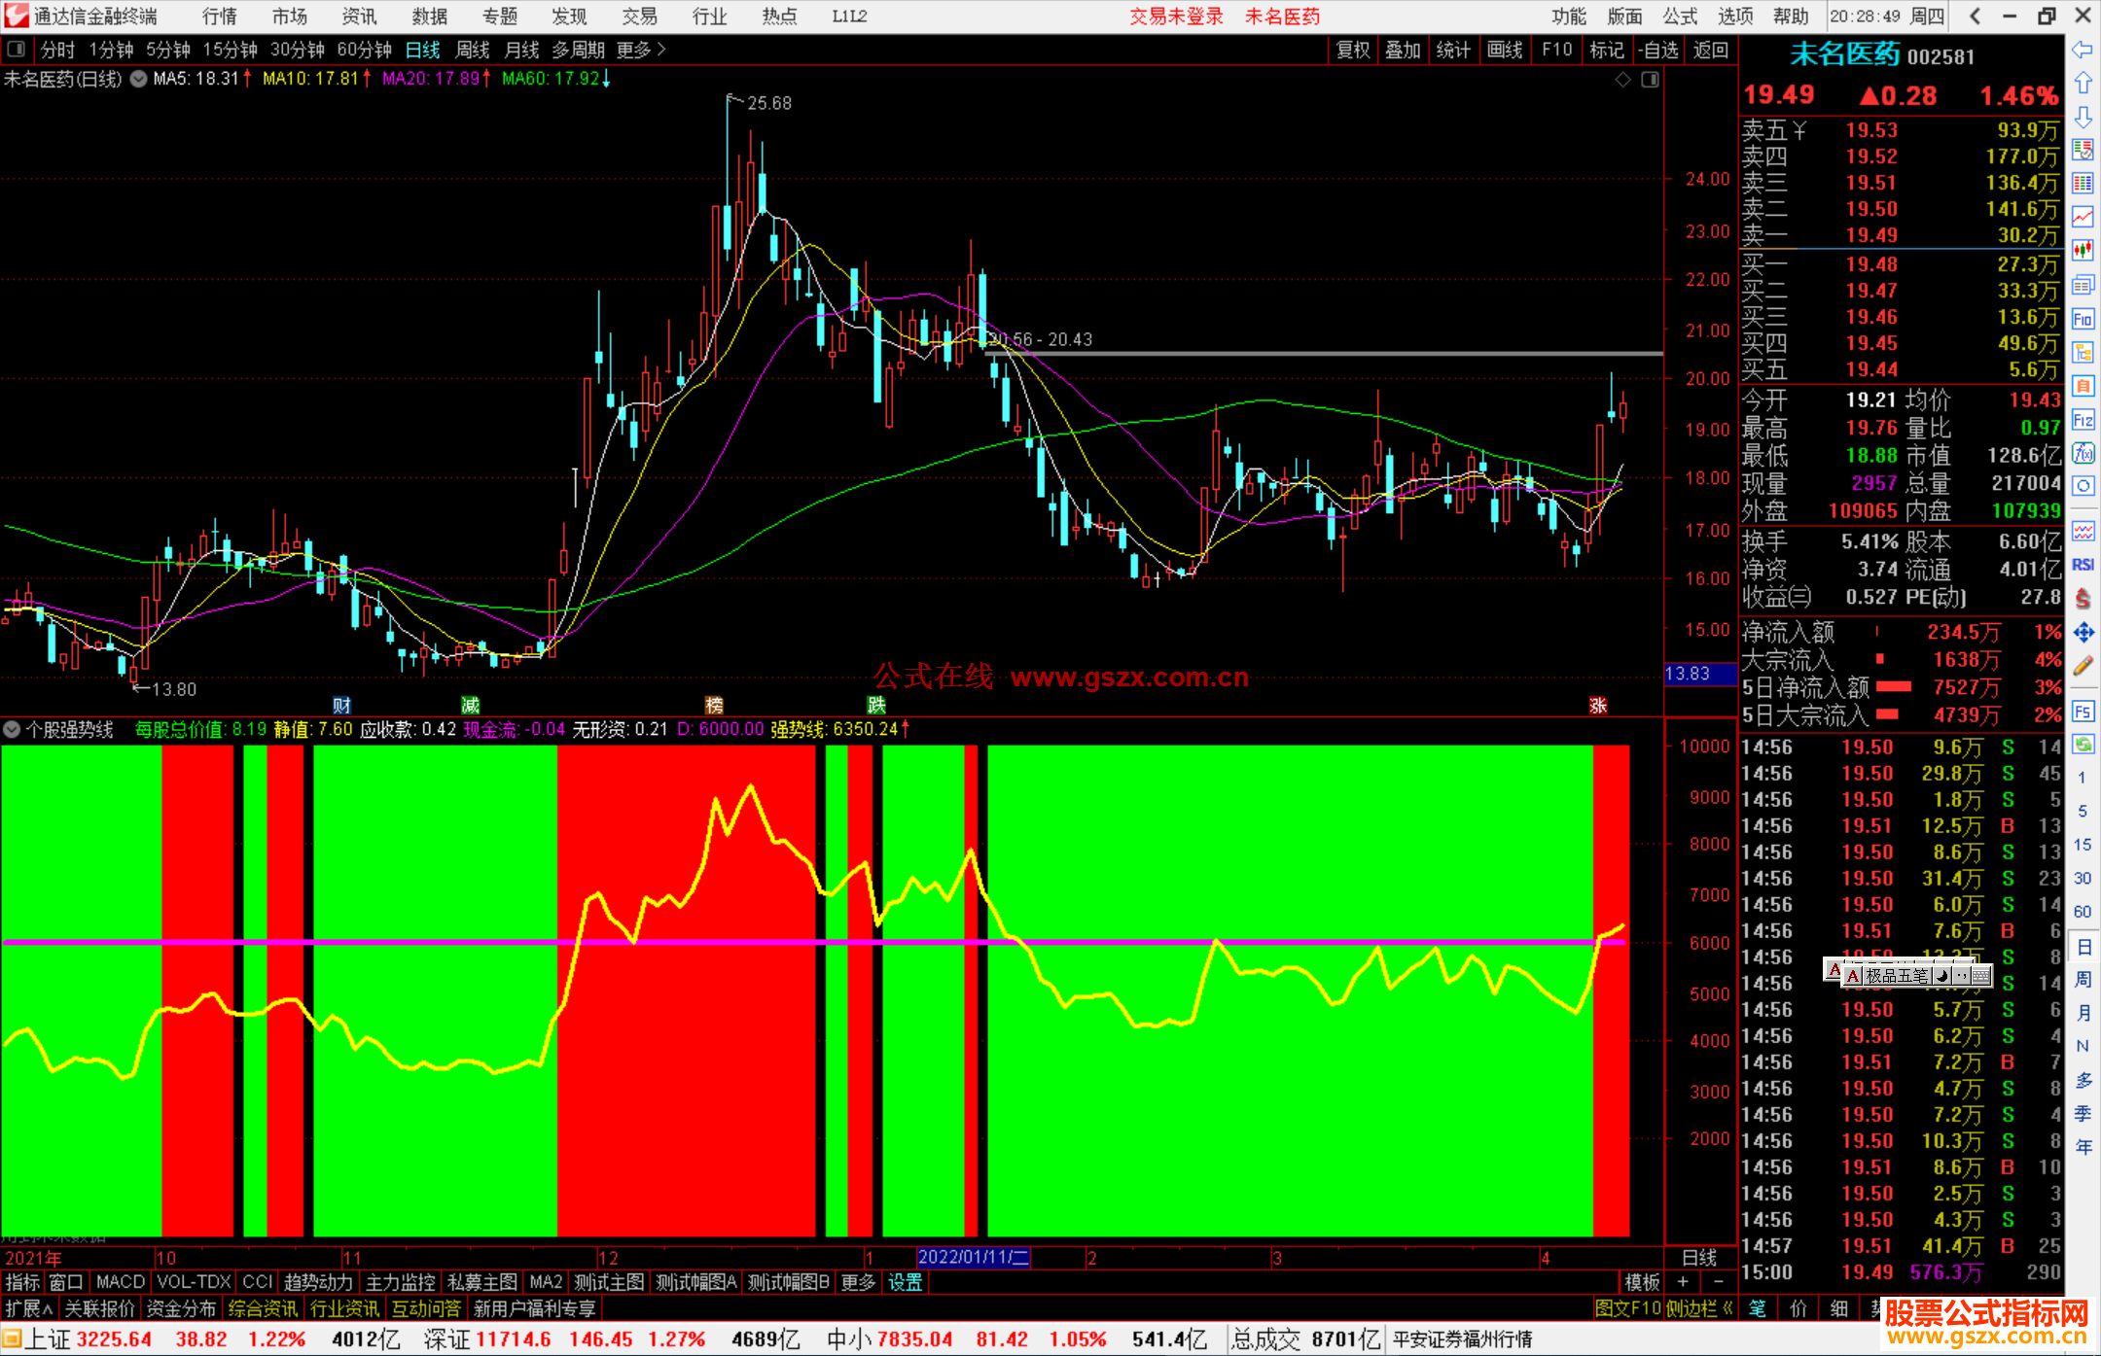2101x1356 pixels.
Task: Click the RSI indicator icon in sidebar
Action: click(x=2083, y=565)
